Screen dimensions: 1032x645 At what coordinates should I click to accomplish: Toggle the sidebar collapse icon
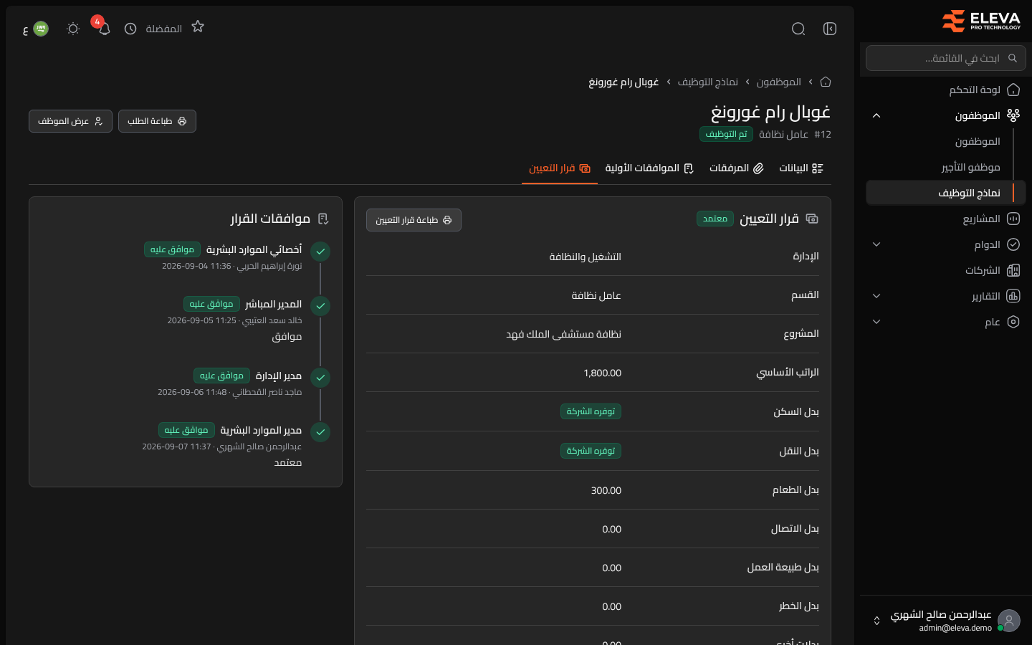[830, 29]
